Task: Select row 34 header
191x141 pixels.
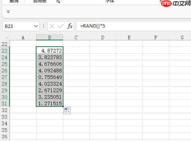Action: (5, 123)
